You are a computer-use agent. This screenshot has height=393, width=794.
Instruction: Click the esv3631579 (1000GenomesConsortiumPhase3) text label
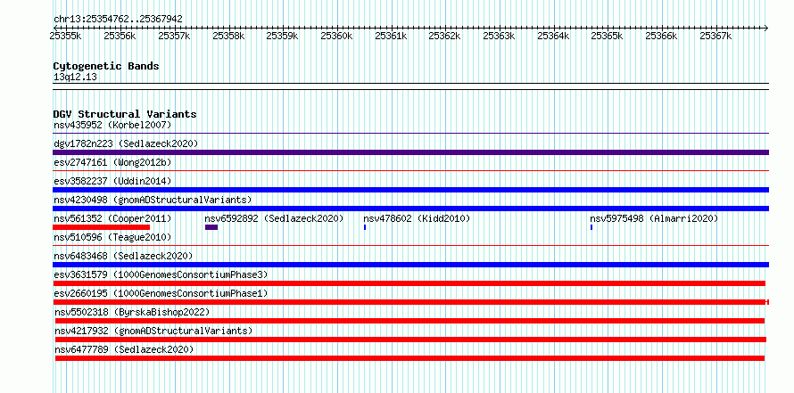tap(161, 274)
